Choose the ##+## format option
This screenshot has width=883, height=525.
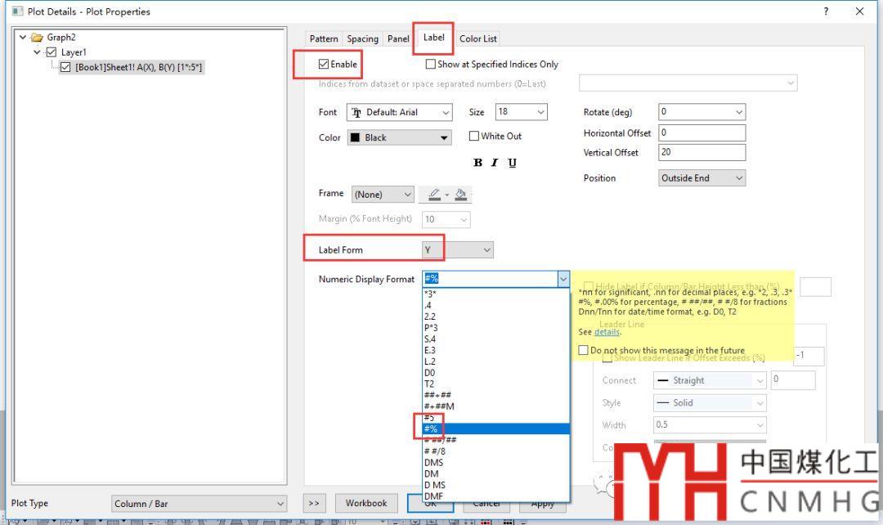(496, 395)
